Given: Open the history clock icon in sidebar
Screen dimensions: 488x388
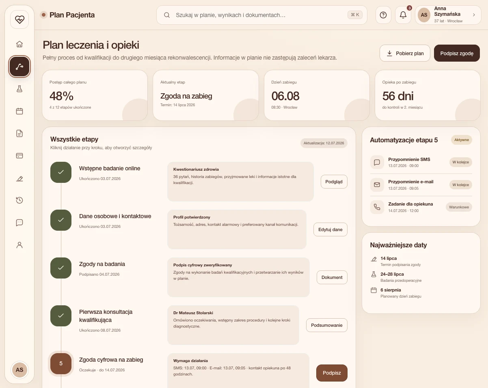Looking at the screenshot, I should [19, 200].
